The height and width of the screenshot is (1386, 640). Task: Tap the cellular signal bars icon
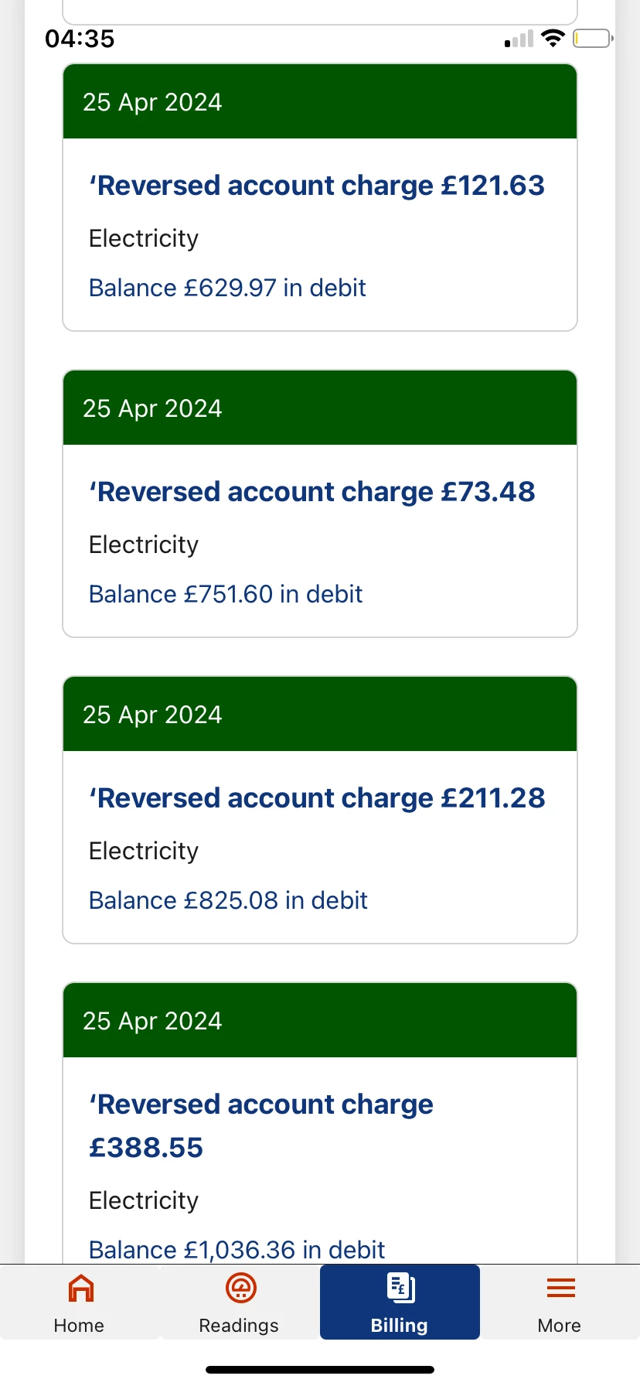point(519,39)
